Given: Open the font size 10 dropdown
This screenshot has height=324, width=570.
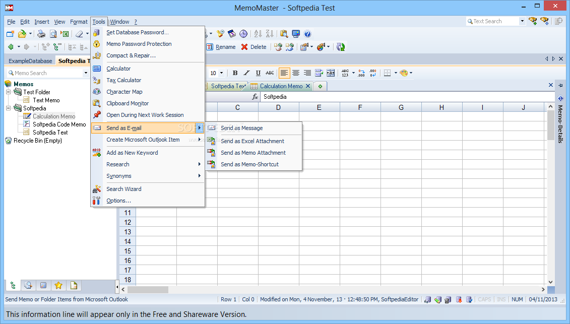Looking at the screenshot, I should coord(221,73).
